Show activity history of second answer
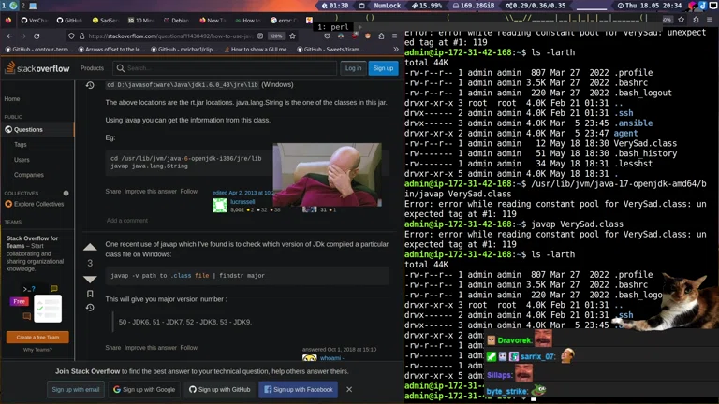Image resolution: width=719 pixels, height=404 pixels. 90,308
